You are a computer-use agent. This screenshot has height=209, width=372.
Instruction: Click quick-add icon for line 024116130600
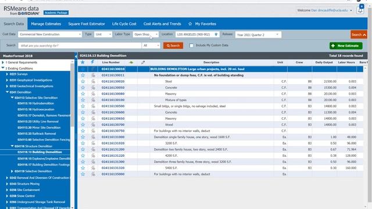[x=93, y=112]
